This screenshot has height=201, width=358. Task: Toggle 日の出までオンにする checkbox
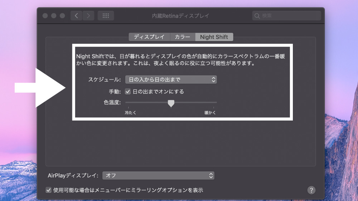(x=128, y=92)
